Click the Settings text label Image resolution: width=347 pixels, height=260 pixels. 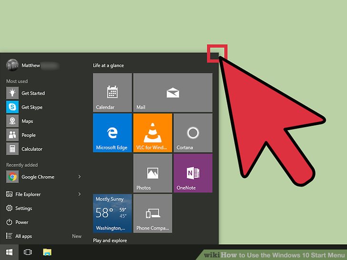pos(24,208)
